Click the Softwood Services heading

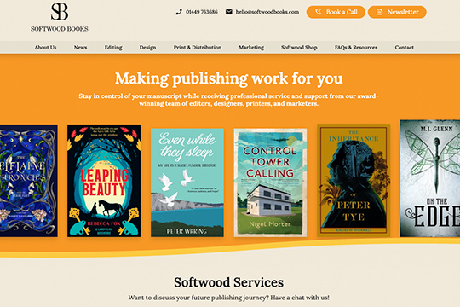229,282
